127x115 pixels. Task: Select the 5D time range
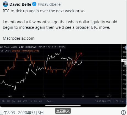3,101
